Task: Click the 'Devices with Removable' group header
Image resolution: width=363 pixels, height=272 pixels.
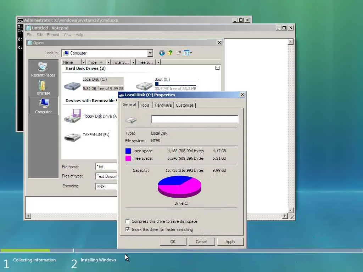Action: pyautogui.click(x=91, y=101)
